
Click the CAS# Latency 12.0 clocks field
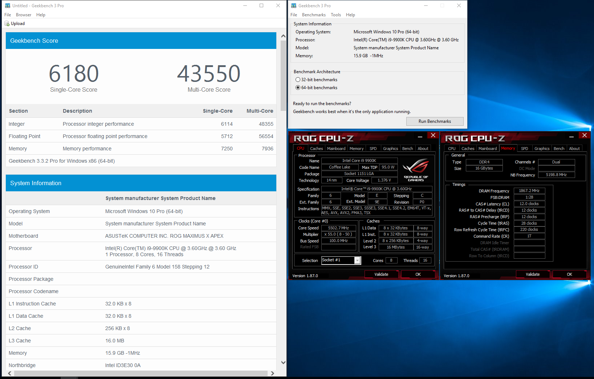(529, 204)
